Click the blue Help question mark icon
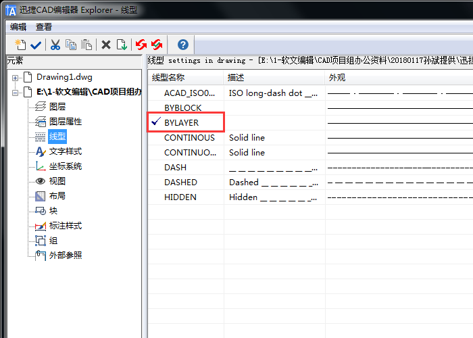 point(182,45)
